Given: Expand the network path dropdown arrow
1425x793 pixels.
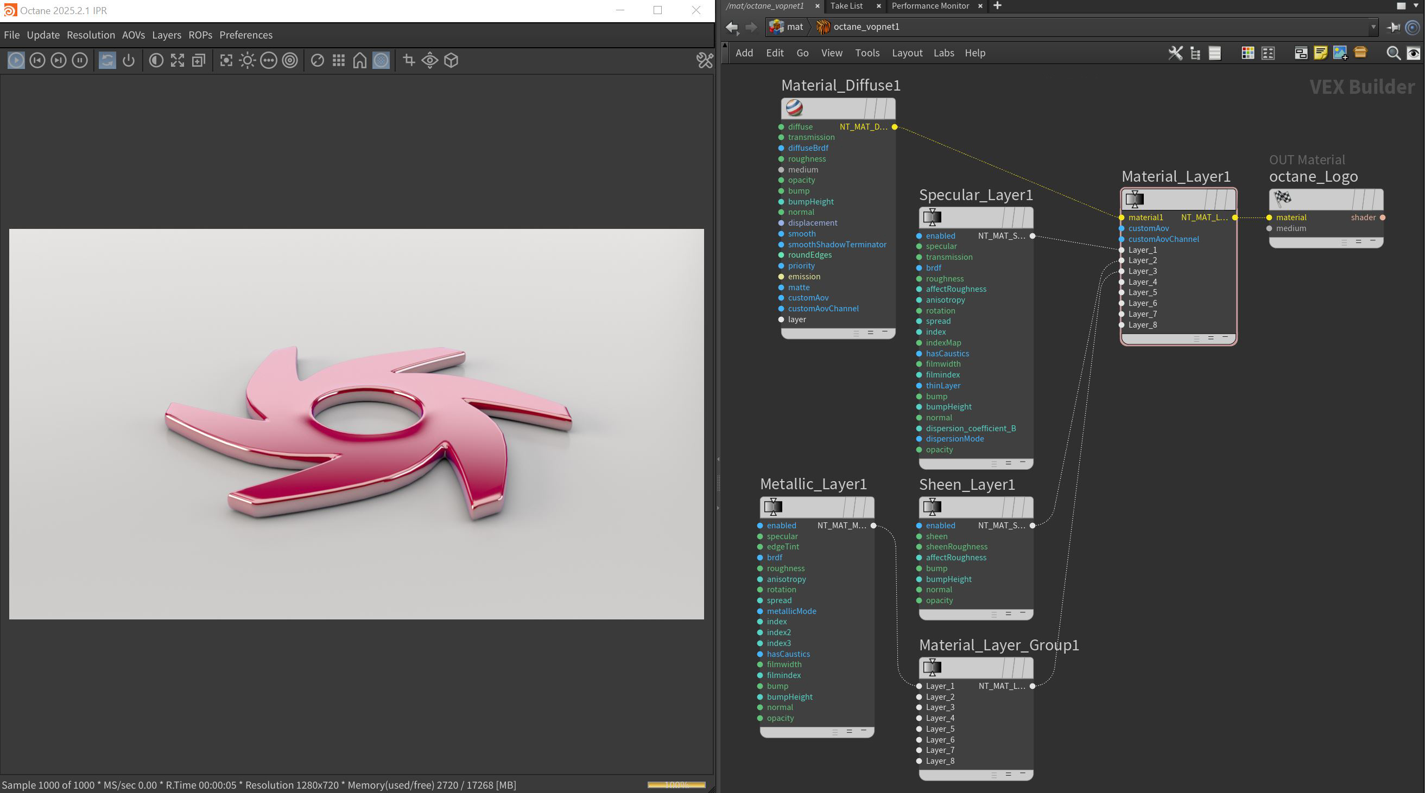Looking at the screenshot, I should [1373, 27].
